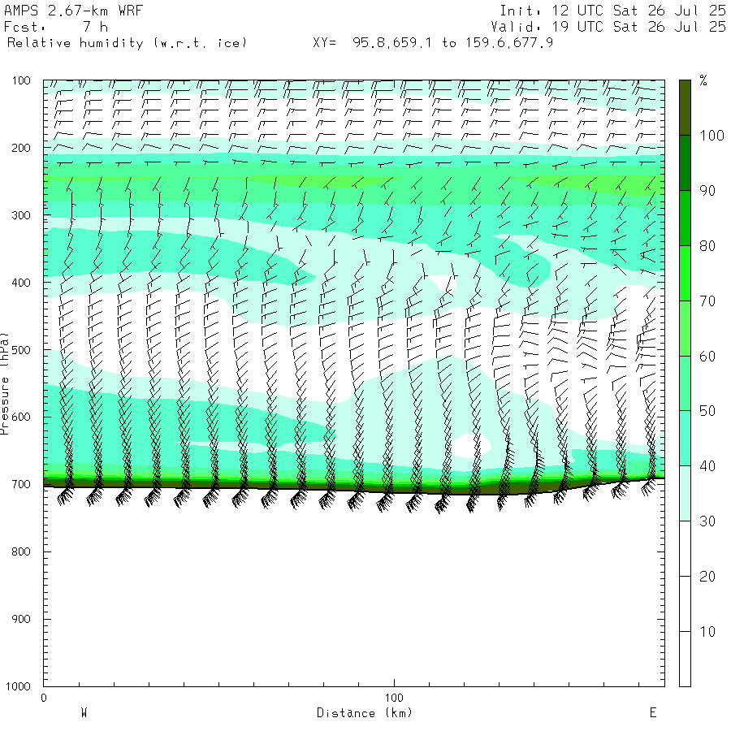Click the colorbar label 20

(x=707, y=577)
